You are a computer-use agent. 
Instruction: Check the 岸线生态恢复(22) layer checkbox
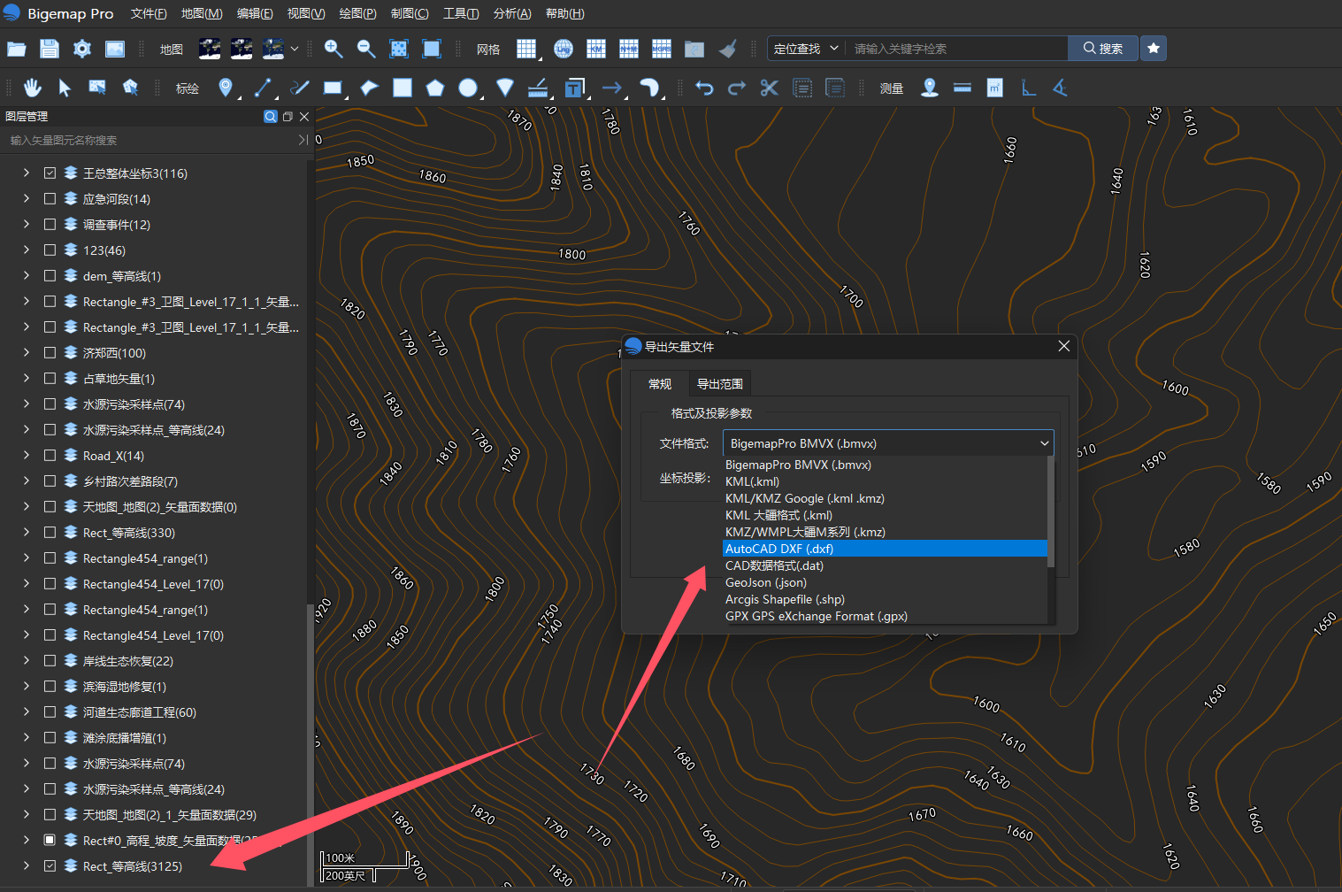50,661
